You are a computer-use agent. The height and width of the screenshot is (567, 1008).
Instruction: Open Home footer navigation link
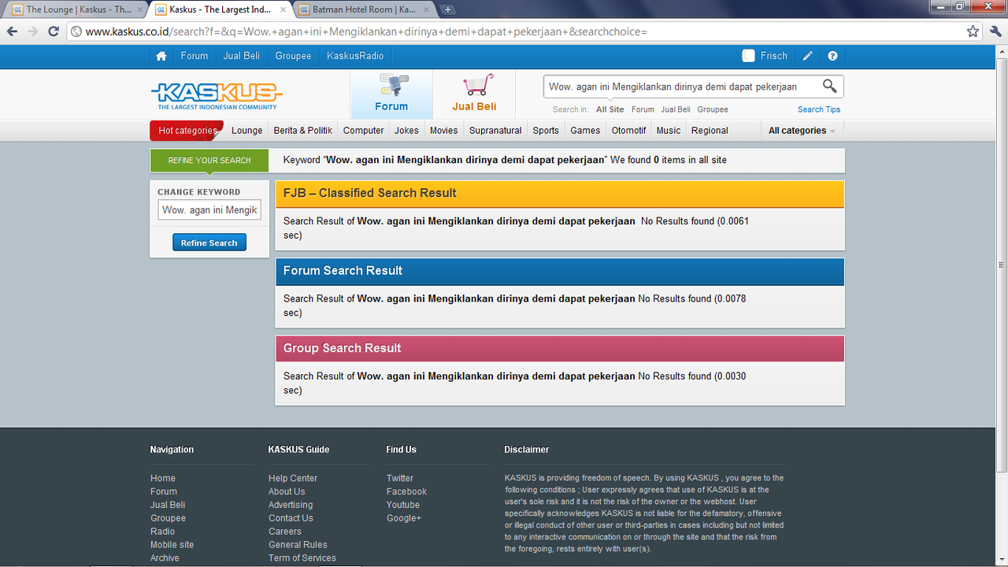tap(163, 478)
